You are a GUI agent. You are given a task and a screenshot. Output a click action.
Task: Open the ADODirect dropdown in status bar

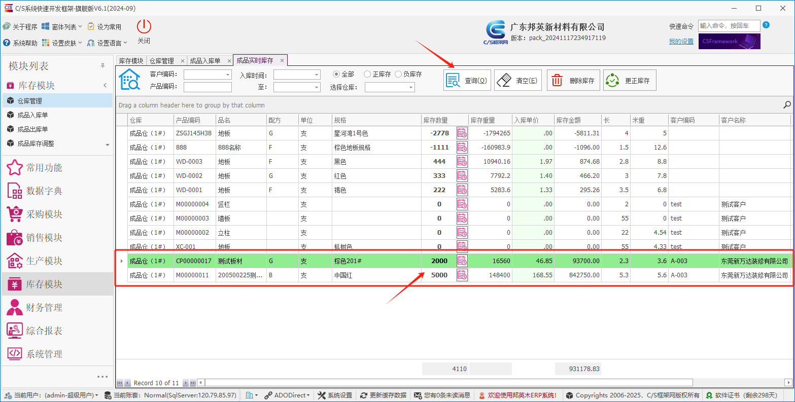click(288, 395)
